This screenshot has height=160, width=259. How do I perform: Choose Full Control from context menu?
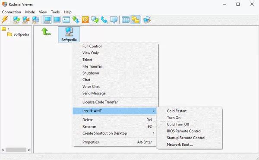tap(115, 46)
